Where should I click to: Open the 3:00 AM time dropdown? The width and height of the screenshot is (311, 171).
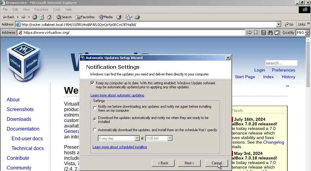tap(170, 138)
